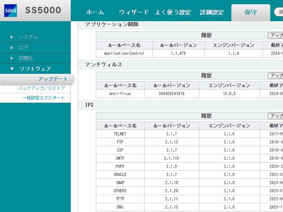Select アップデート in the sidebar
Viewport: 283px width, 212px height.
coord(53,79)
